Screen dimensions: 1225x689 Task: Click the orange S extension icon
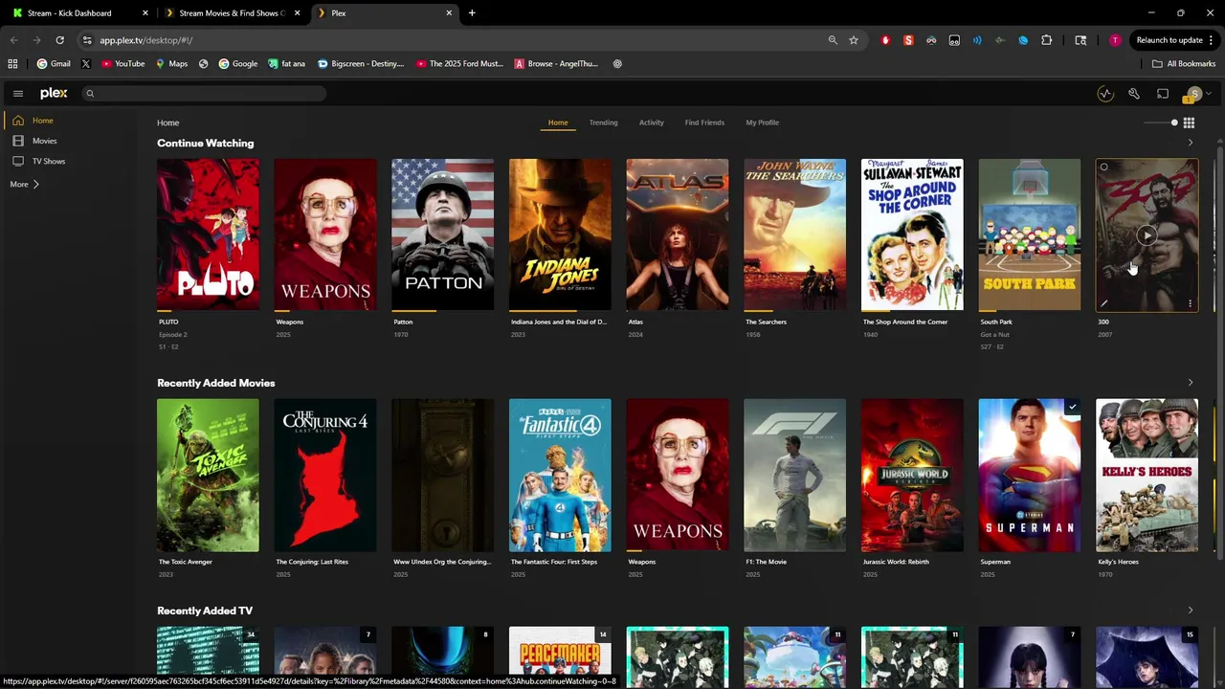[908, 40]
